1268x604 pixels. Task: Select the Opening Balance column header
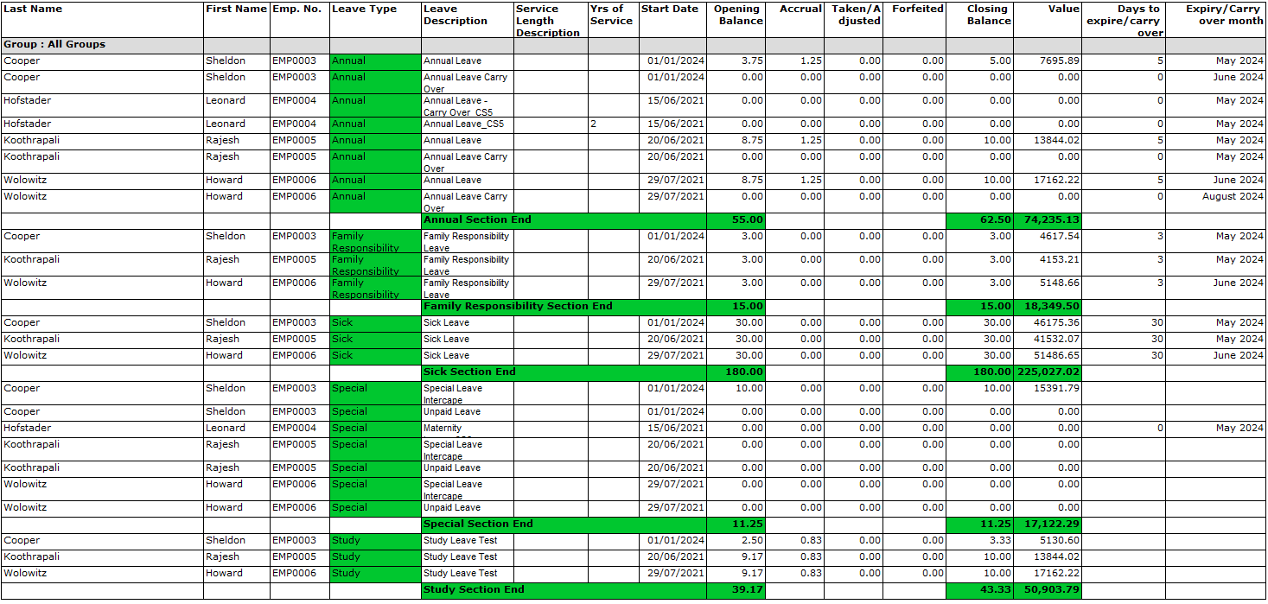coord(739,15)
